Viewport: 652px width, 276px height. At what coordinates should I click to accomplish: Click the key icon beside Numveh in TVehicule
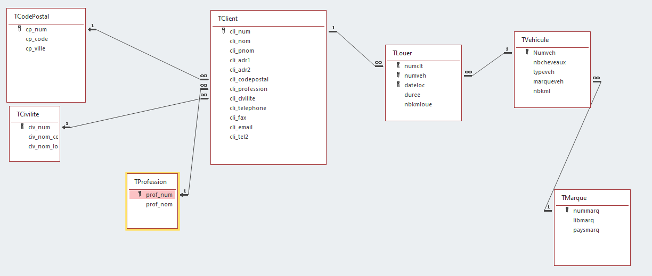pyautogui.click(x=527, y=53)
